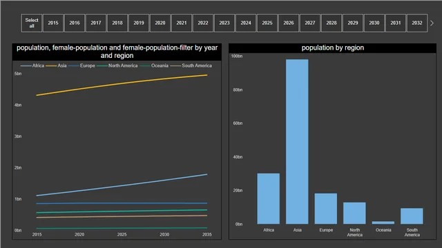Click the '100bn' y-axis label
Image resolution: width=442 pixels, height=248 pixels.
(237, 56)
